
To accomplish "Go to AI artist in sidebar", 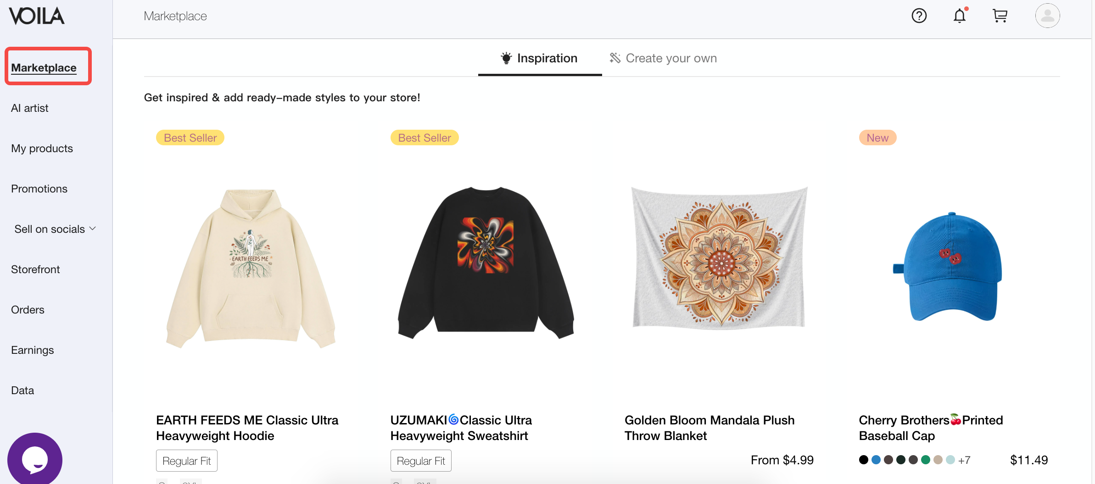I will click(30, 108).
